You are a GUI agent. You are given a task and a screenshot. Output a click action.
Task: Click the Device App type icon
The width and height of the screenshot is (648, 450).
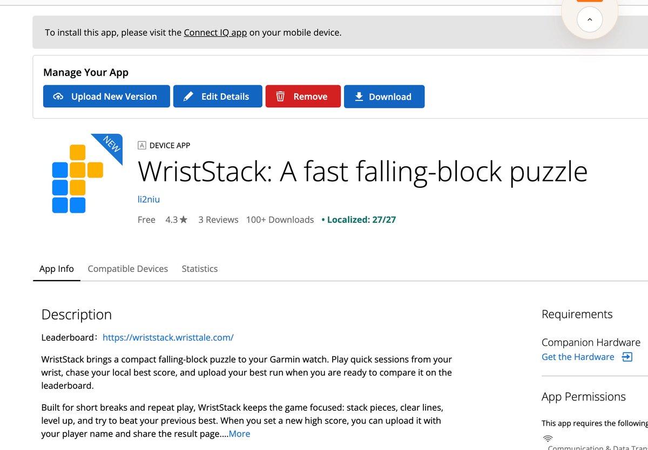[142, 145]
